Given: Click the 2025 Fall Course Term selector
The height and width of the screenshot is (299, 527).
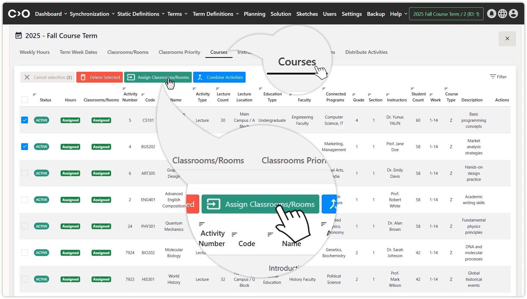Looking at the screenshot, I should (446, 14).
